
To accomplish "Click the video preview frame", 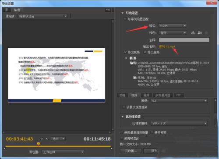I will pos(57,75).
